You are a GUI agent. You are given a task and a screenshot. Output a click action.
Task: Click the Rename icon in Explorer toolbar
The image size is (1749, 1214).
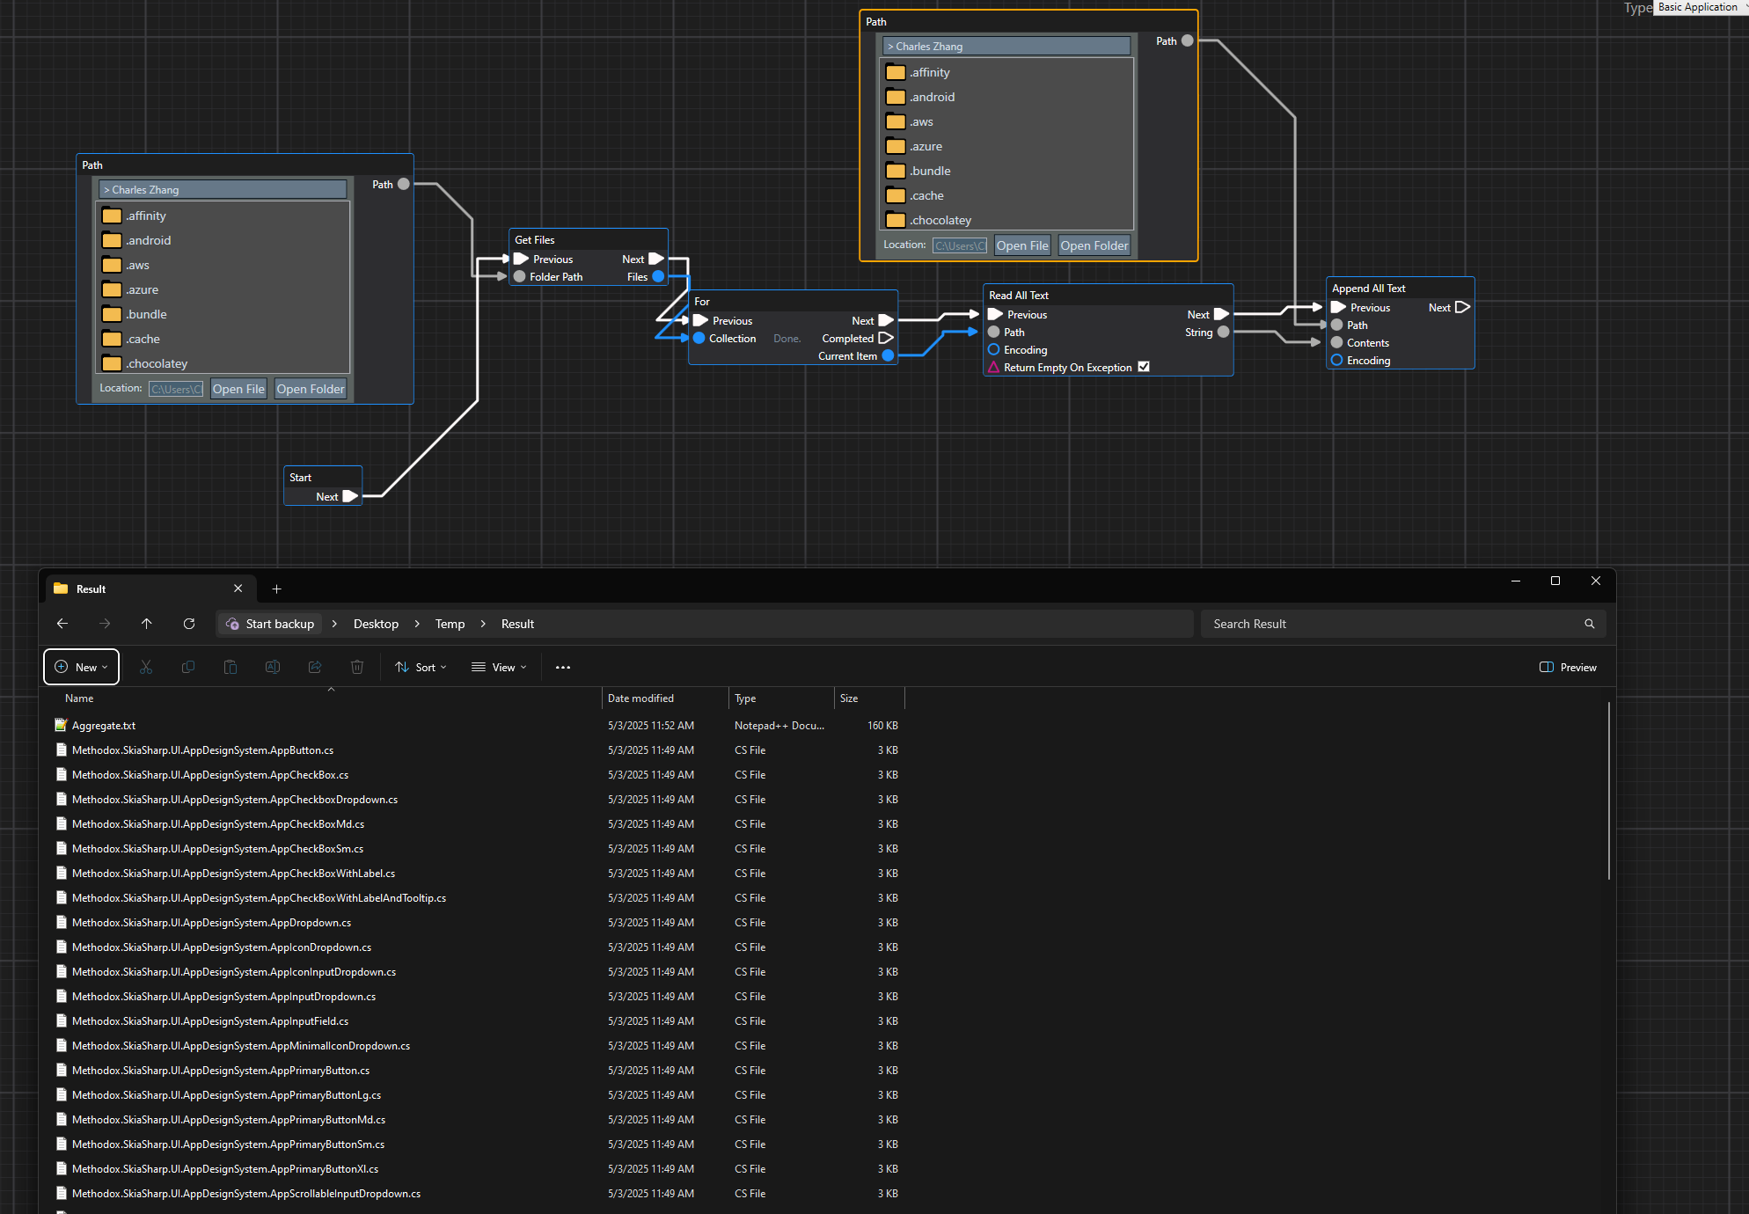273,668
